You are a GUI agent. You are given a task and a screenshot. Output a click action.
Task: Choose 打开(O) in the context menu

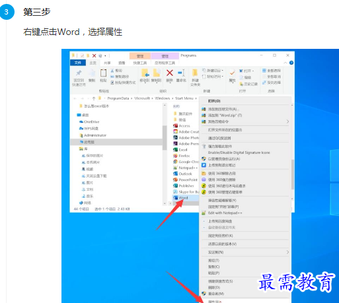point(245,101)
